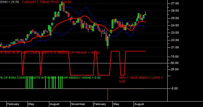Viewport: 203px width, 107px height.
Task: Click the 26.00 price axis label
Action: tap(175, 11)
